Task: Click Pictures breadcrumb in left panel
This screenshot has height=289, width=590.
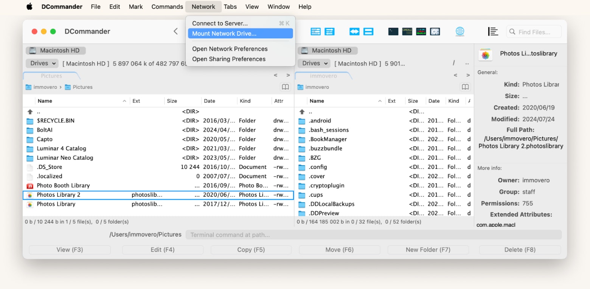Action: click(x=79, y=87)
